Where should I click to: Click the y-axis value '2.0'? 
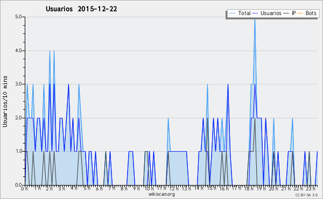pos(18,118)
